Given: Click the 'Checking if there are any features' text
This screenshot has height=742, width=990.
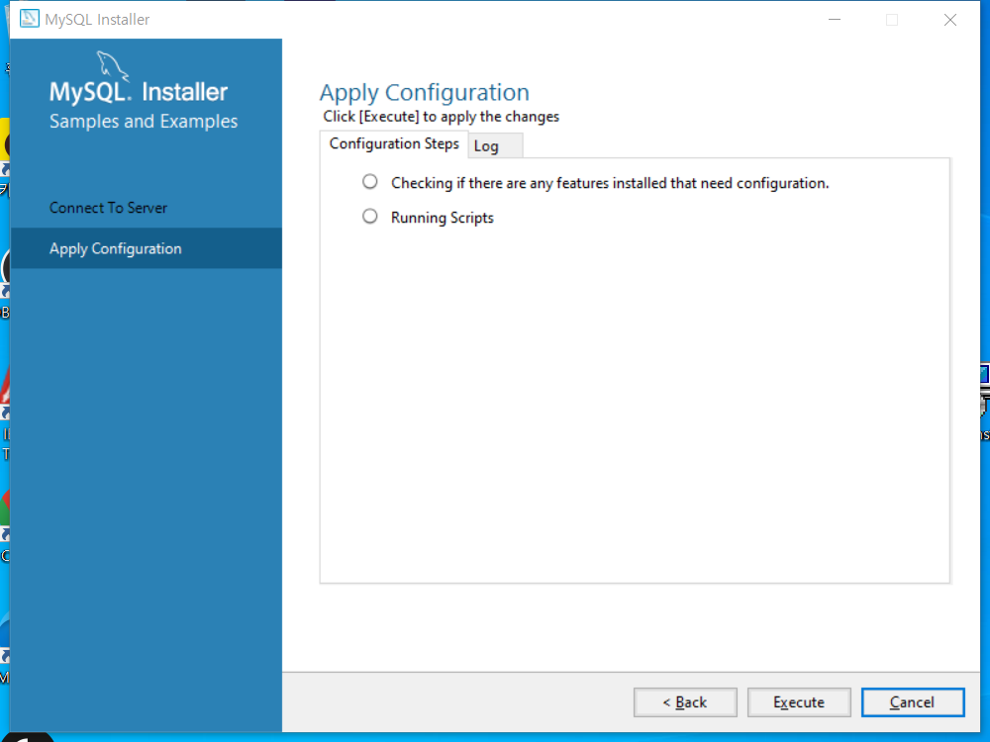Looking at the screenshot, I should [x=610, y=183].
